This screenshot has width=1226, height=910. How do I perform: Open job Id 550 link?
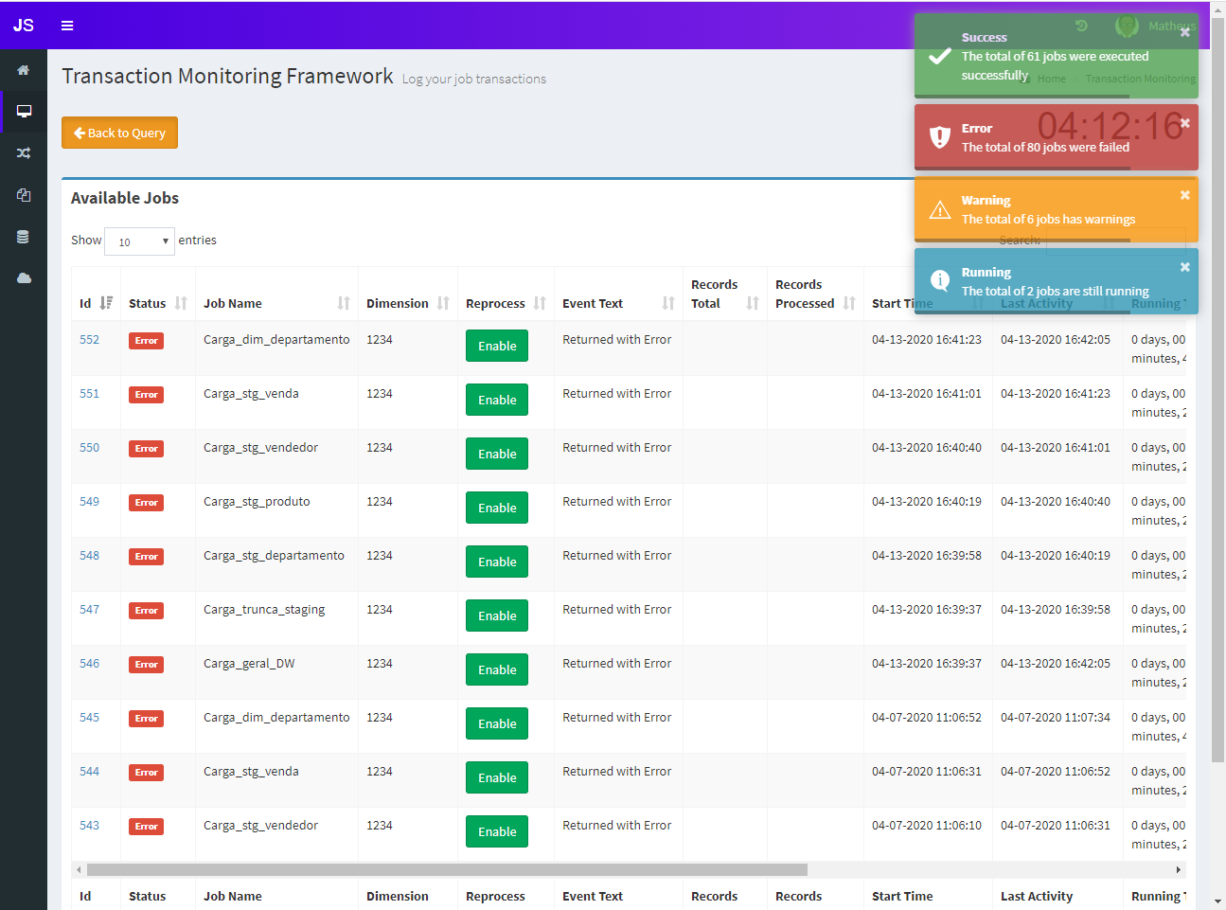[89, 447]
